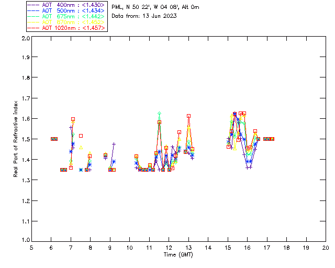This screenshot has height=268, width=335.
Task: Click the red square peak at time 13
Action: 188,116
